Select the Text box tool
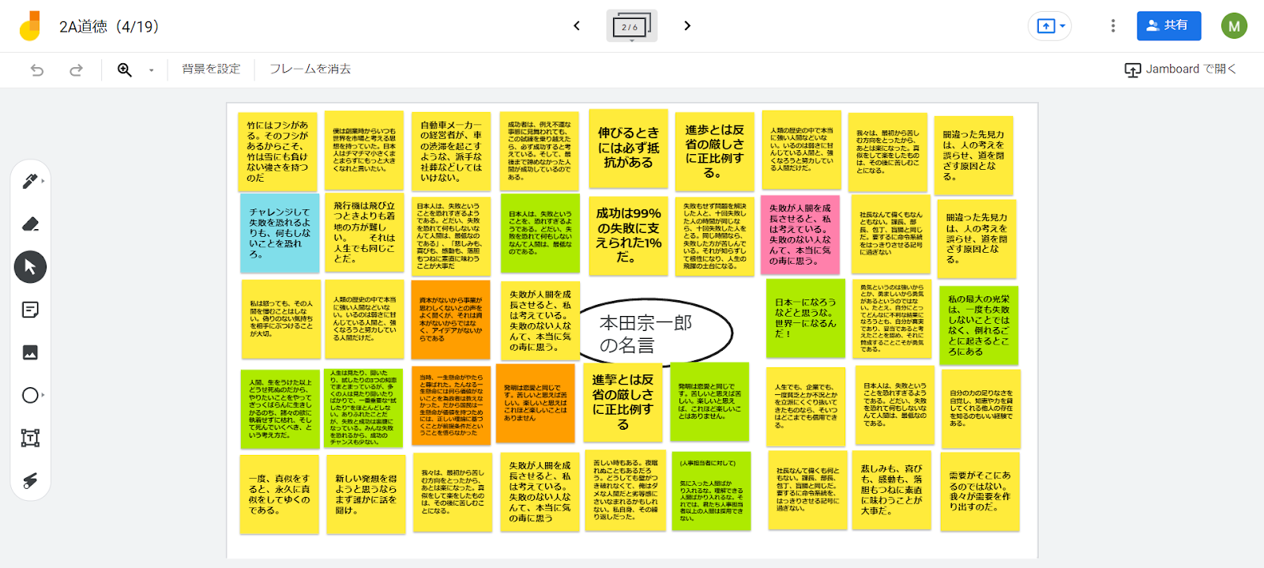Viewport: 1264px width, 568px height. point(30,438)
